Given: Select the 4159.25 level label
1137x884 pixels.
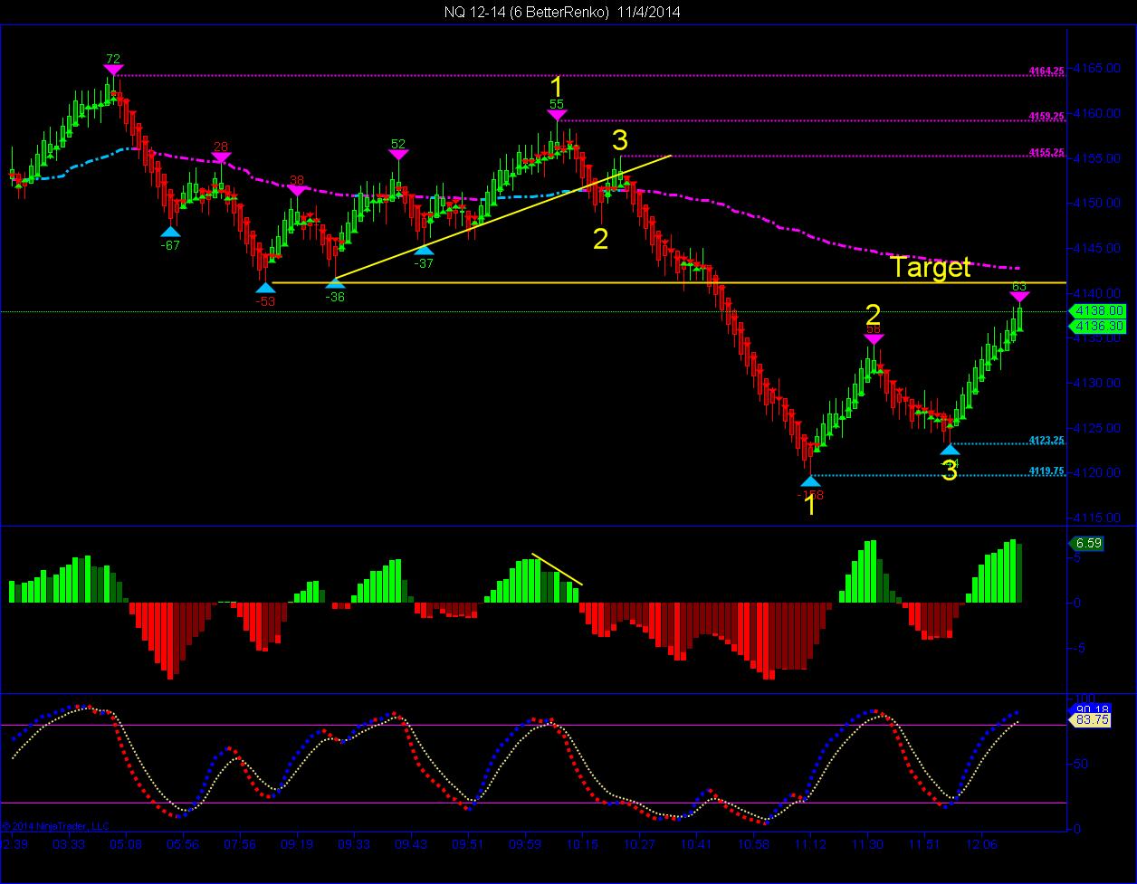Looking at the screenshot, I should click(1046, 116).
